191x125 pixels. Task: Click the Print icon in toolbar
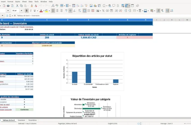coord(8,6)
